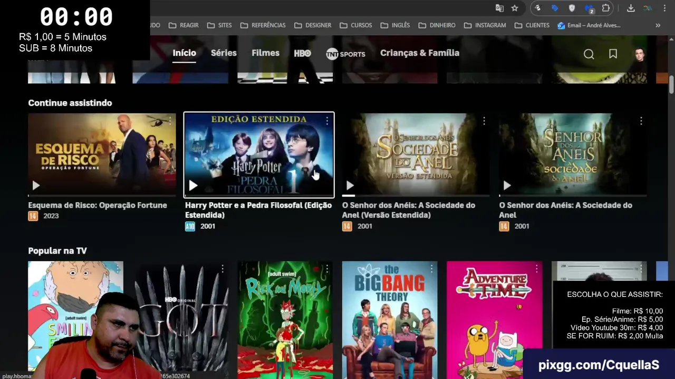Play the fourth card Senhor dos Anéis
Image resolution: width=675 pixels, height=379 pixels.
tap(507, 185)
